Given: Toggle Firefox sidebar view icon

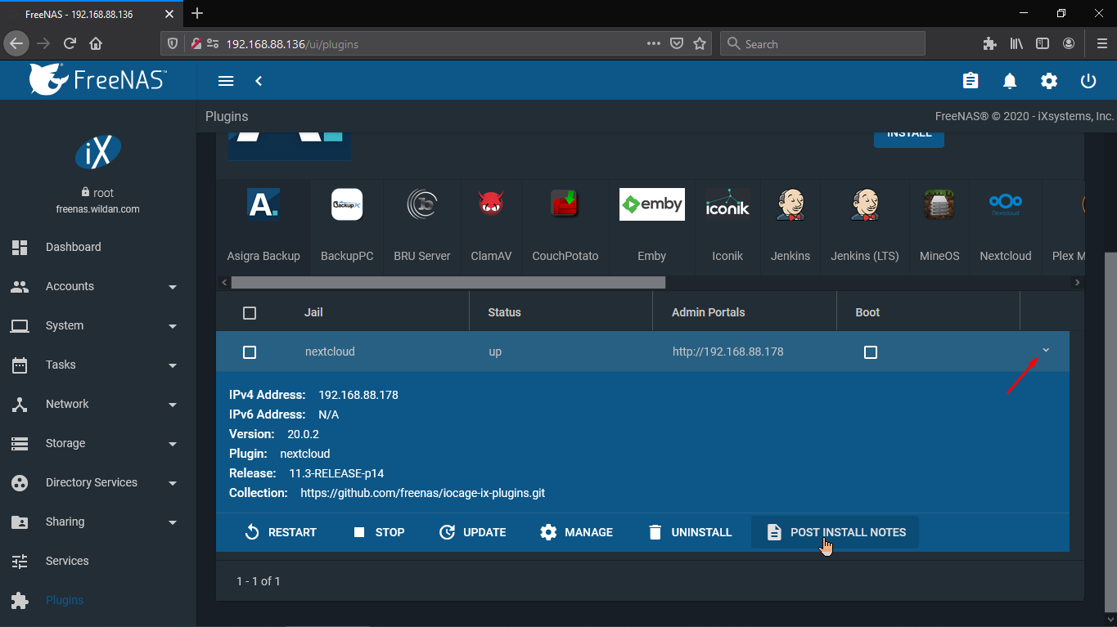Looking at the screenshot, I should tap(1043, 44).
